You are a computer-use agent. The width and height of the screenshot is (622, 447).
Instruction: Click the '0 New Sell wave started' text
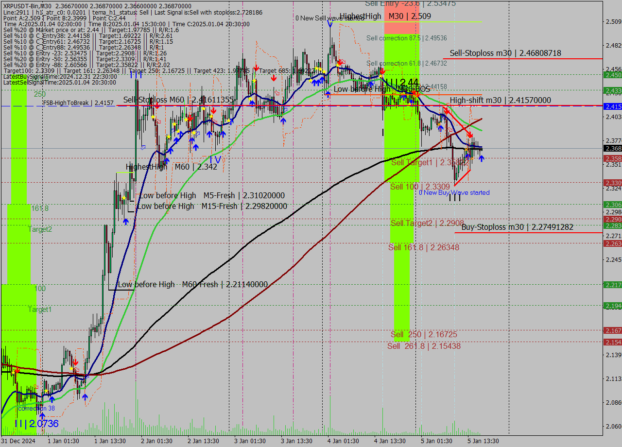point(329,18)
